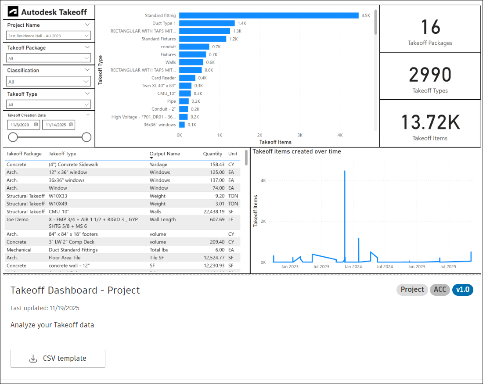Collapse the Project Name filter header
This screenshot has width=483, height=384.
pos(87,25)
